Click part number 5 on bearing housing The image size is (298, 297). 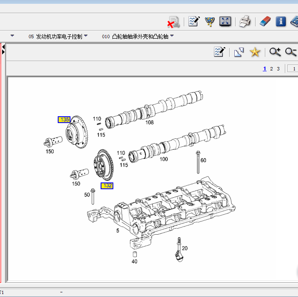click(118, 231)
